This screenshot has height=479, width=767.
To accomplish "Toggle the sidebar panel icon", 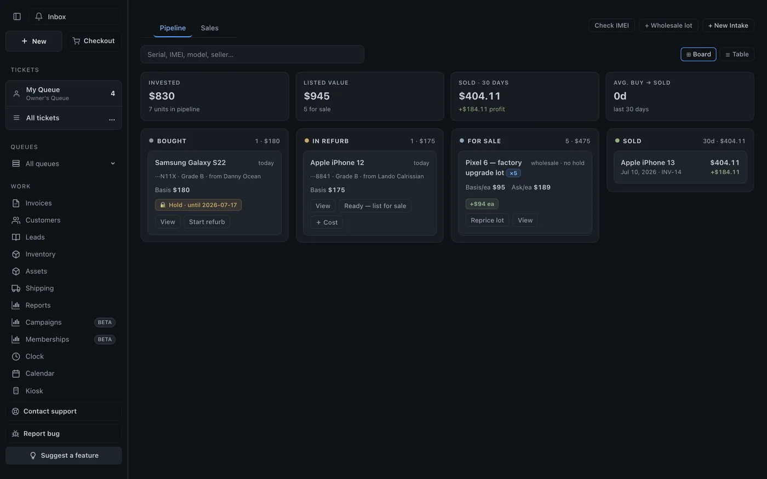I will [x=17, y=16].
